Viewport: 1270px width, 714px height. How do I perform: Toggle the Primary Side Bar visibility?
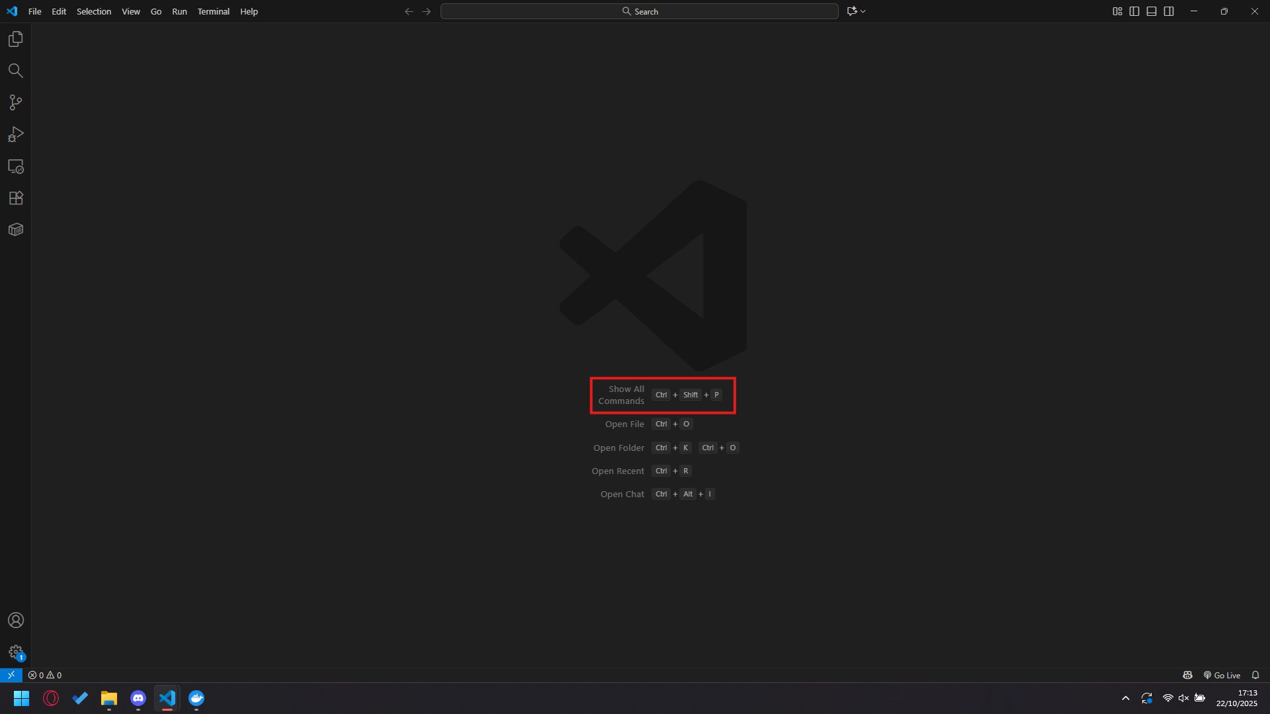coord(1135,11)
